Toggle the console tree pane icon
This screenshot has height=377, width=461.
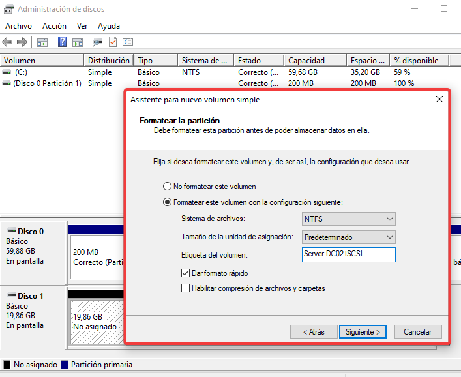click(42, 42)
